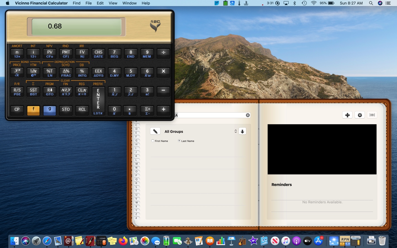Select the Last Name sort radio button
This screenshot has height=248, width=397.
point(179,141)
